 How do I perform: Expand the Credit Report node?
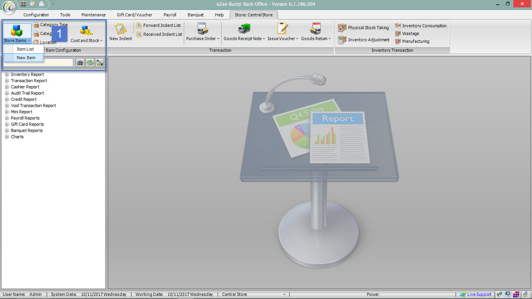point(7,99)
